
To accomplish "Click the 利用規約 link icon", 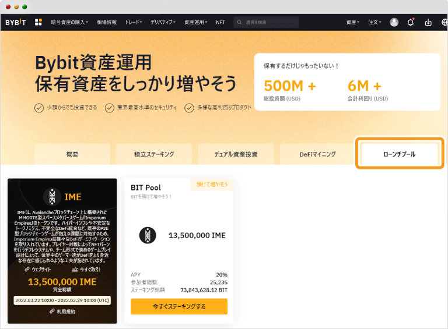I will point(52,311).
